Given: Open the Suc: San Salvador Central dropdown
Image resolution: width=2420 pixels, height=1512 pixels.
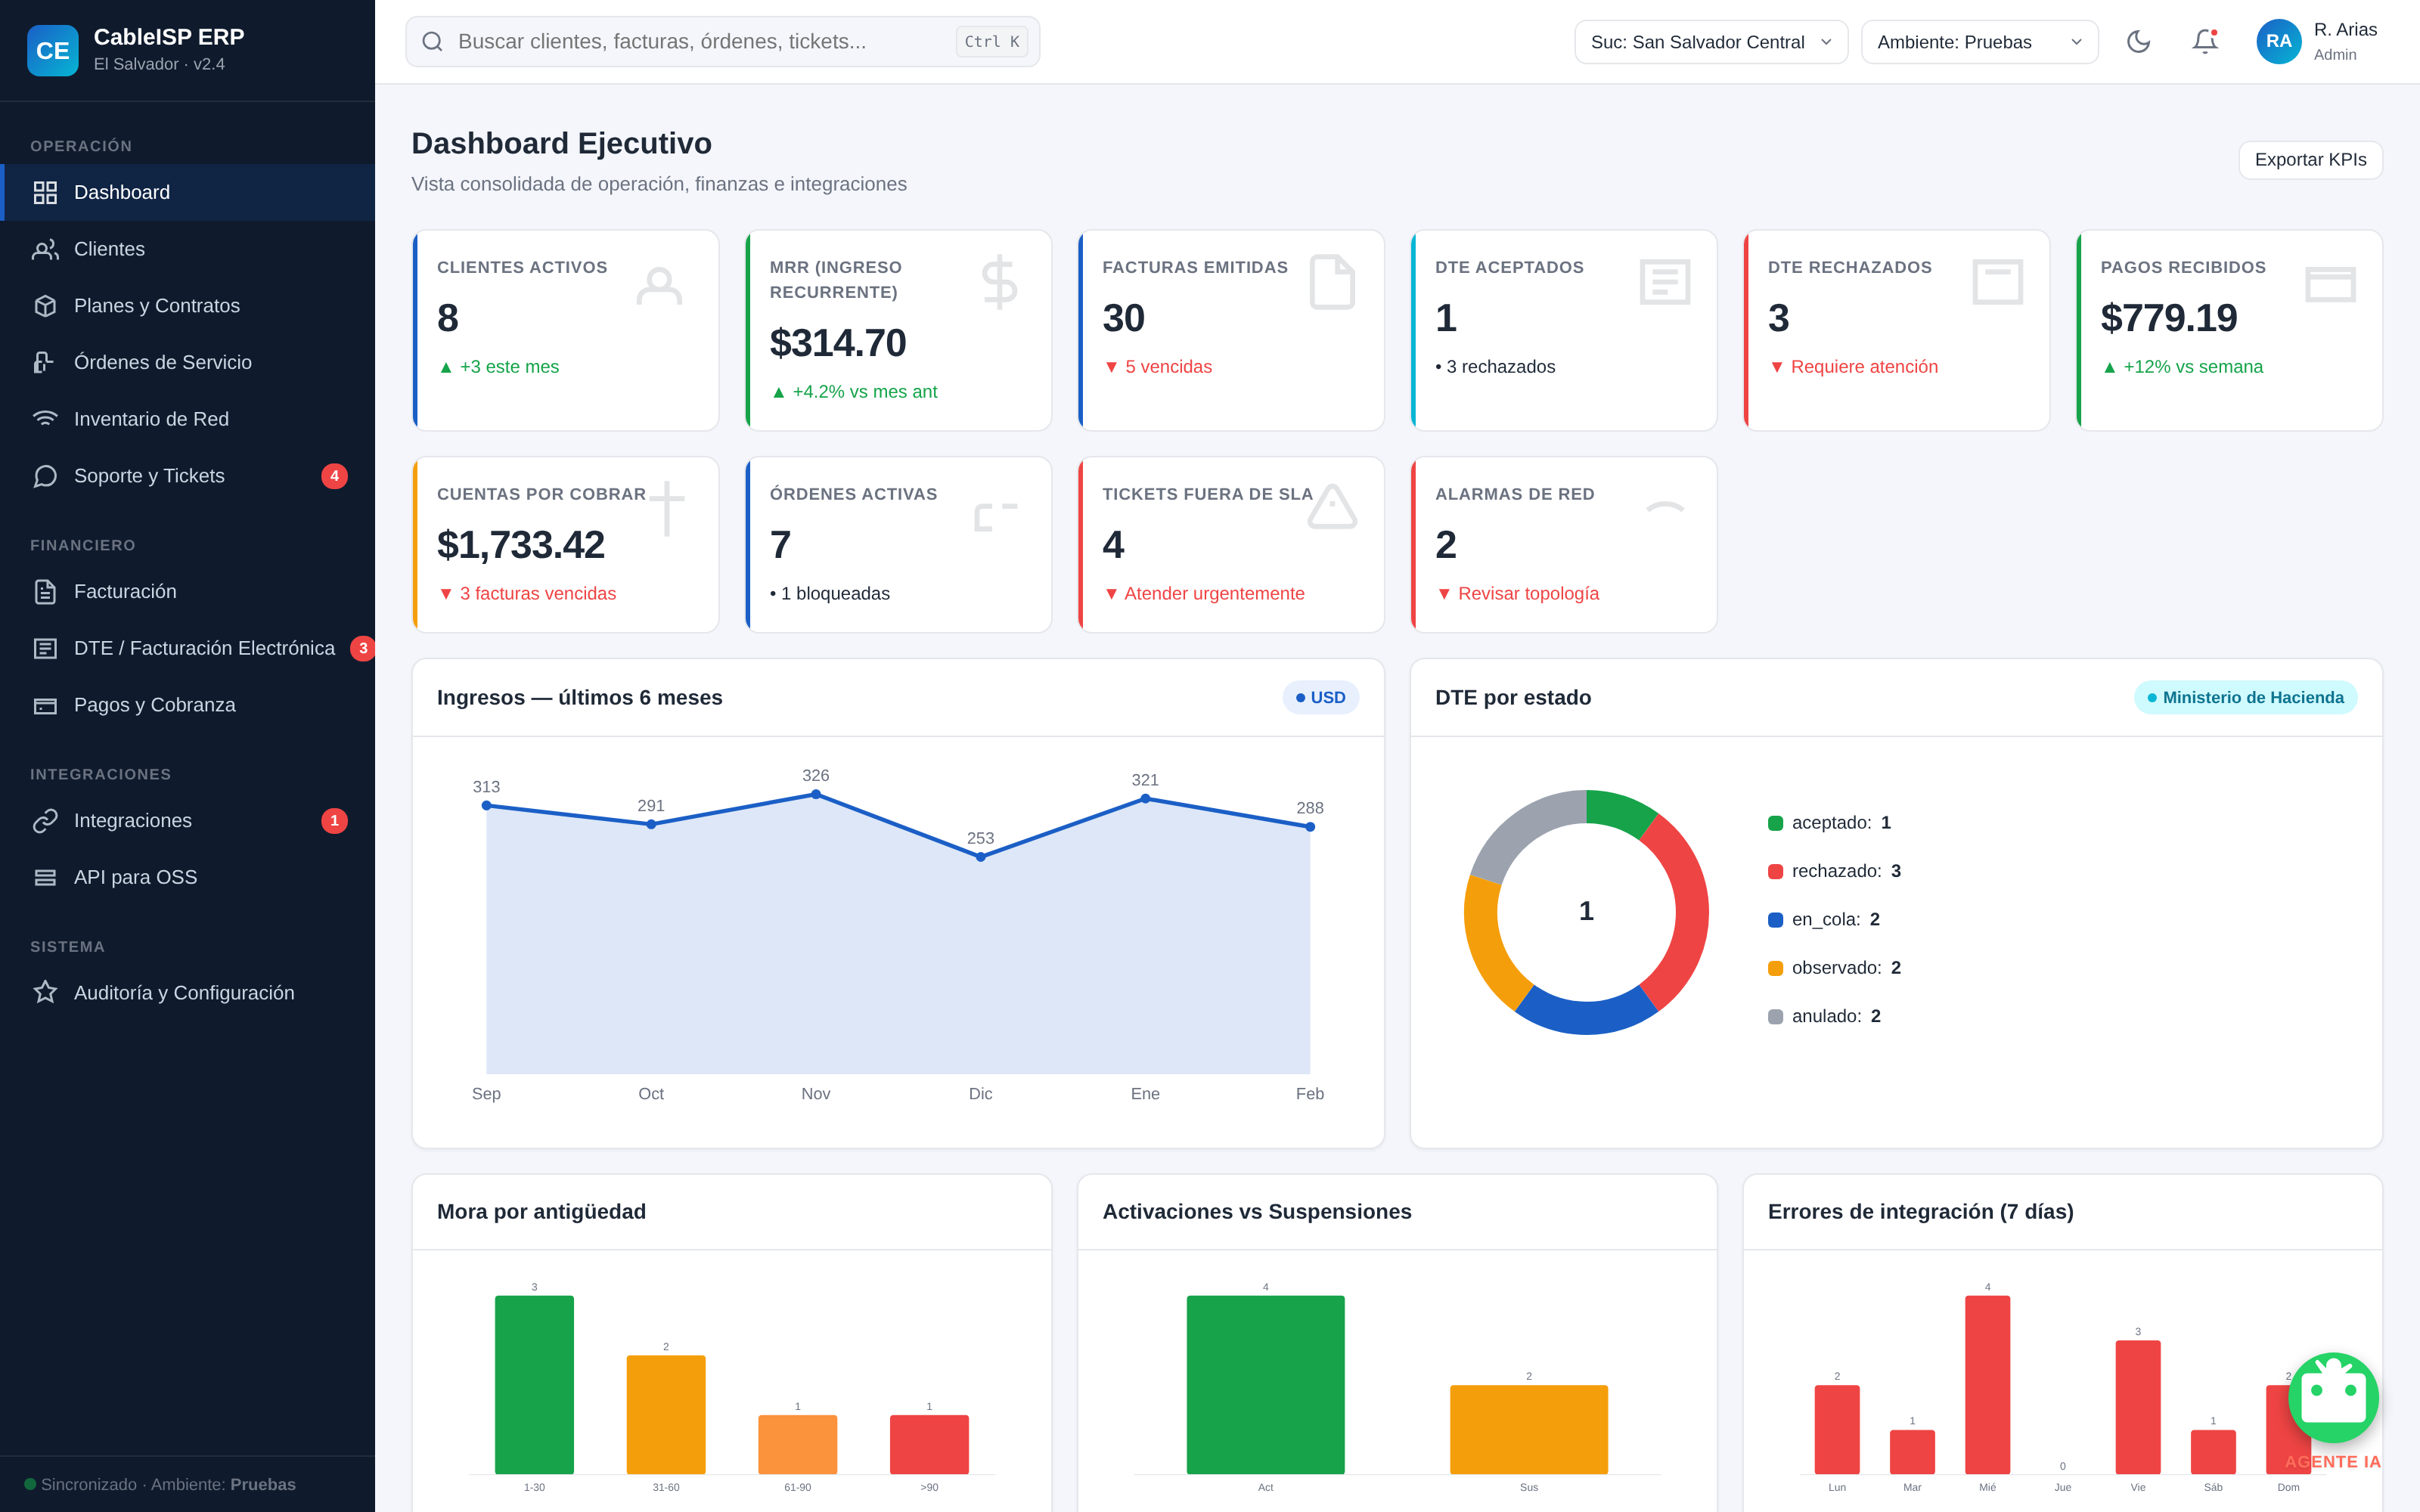Looking at the screenshot, I should [1711, 42].
